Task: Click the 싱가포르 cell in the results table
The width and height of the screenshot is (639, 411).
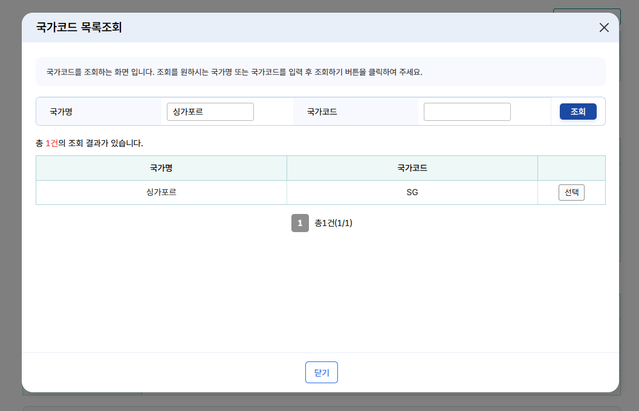Action: 161,192
